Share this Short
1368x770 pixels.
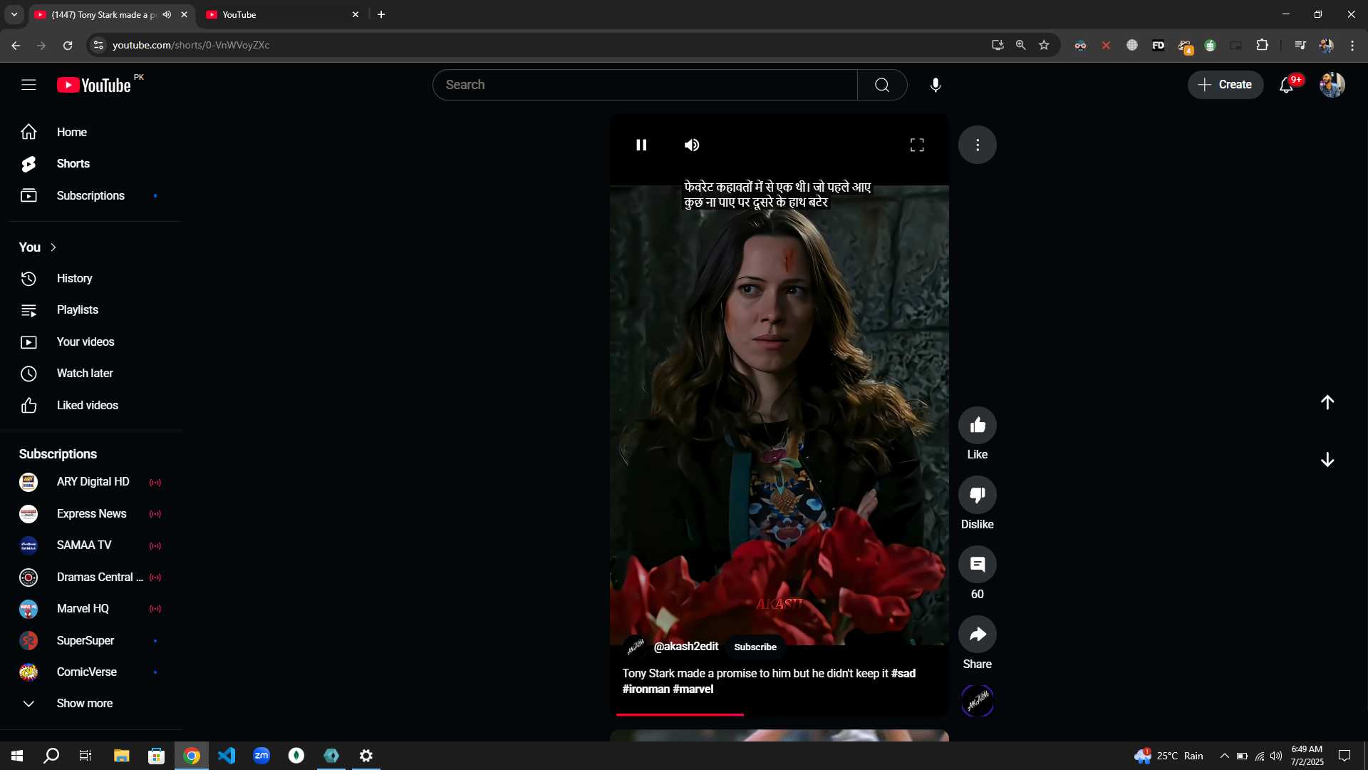pos(978,635)
